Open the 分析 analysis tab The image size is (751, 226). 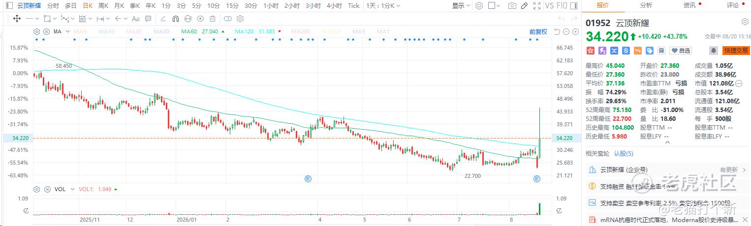click(x=646, y=5)
